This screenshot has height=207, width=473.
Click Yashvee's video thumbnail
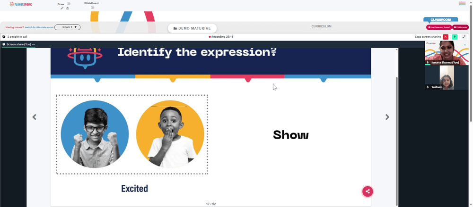coord(447,78)
